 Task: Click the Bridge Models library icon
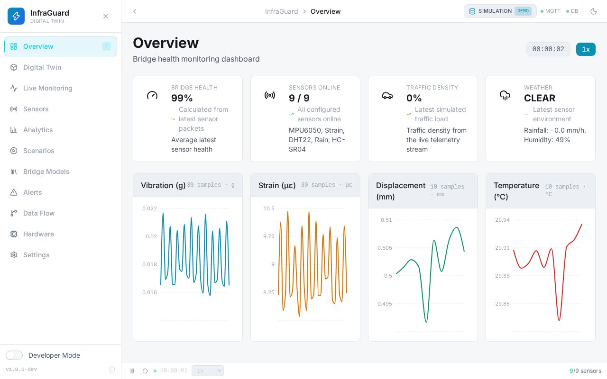[x=14, y=171]
